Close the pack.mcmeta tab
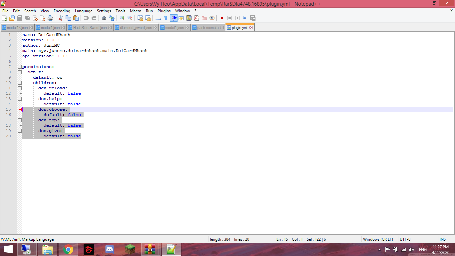 coord(222,28)
